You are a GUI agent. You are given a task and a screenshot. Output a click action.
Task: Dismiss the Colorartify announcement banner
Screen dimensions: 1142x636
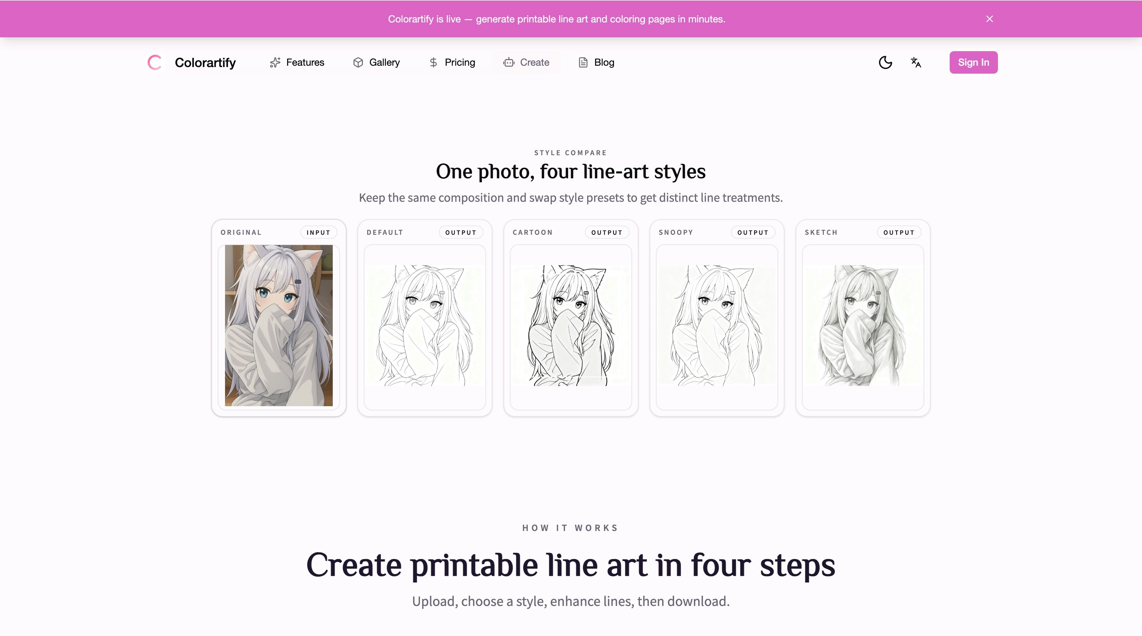click(989, 18)
